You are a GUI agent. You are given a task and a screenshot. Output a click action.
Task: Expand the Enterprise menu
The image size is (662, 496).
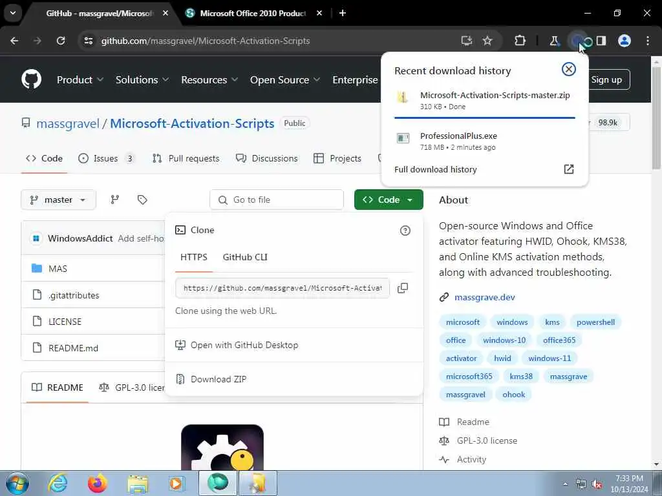click(x=355, y=79)
